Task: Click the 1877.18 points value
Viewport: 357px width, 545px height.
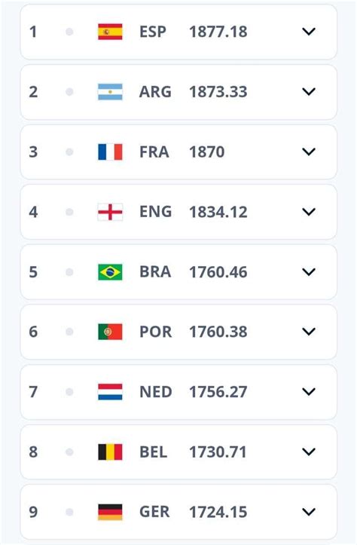Action: [218, 32]
